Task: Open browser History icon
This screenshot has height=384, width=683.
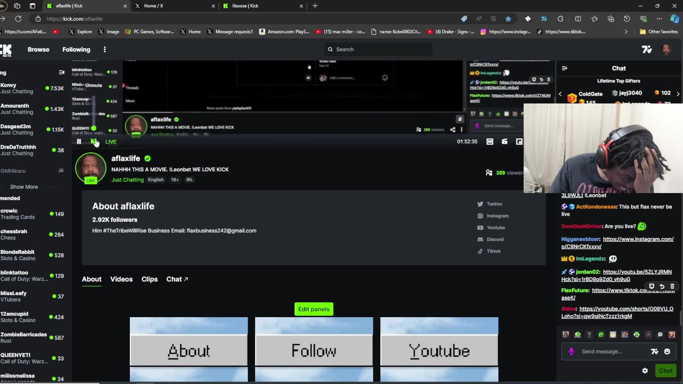Action: click(x=627, y=19)
